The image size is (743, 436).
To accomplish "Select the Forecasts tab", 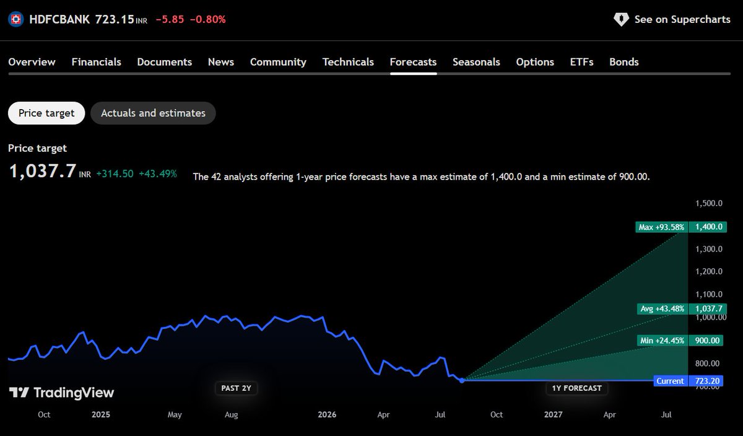I will [413, 62].
